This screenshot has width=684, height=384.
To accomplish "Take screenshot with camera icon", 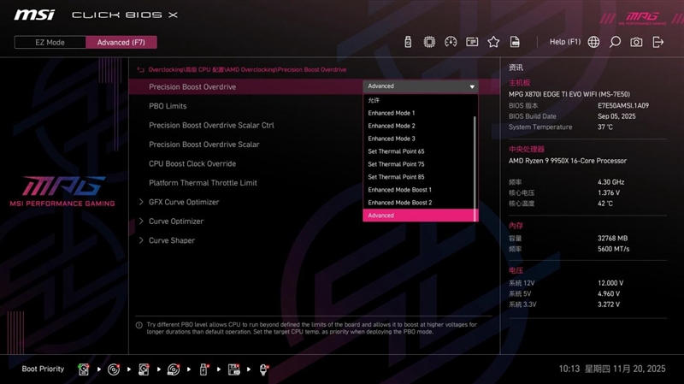I will [636, 42].
